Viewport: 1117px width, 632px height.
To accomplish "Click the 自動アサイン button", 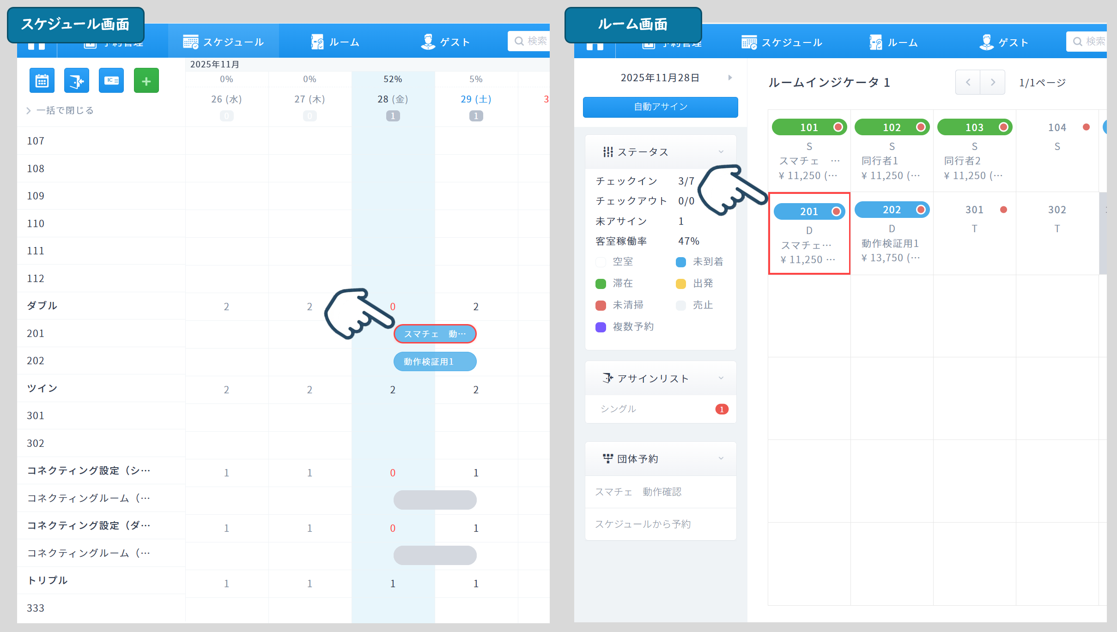I will coord(661,107).
